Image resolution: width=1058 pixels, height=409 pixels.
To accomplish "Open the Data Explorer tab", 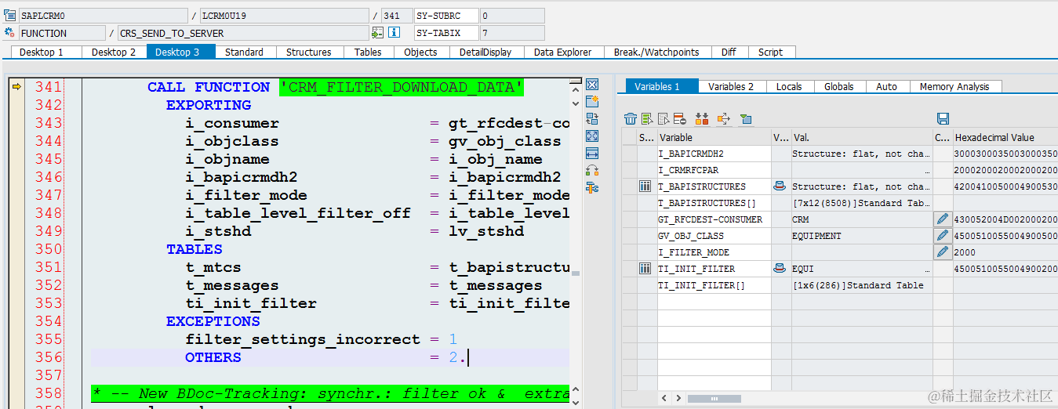I will coord(562,52).
